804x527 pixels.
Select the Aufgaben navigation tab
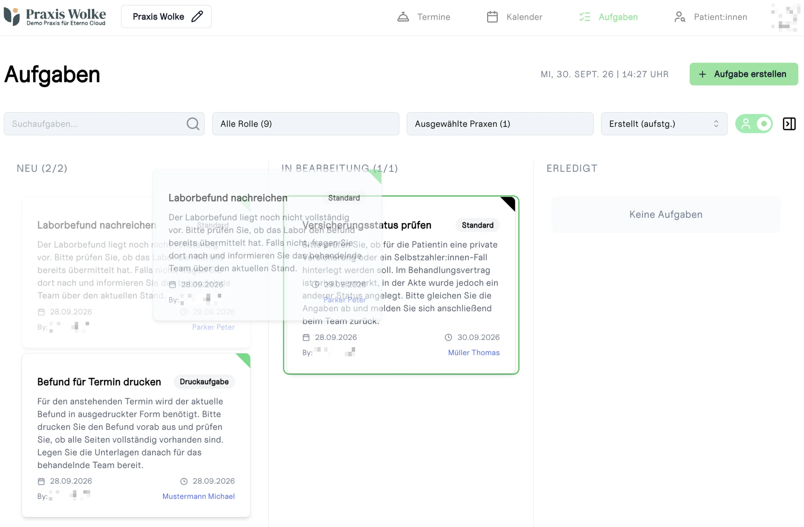pyautogui.click(x=608, y=17)
